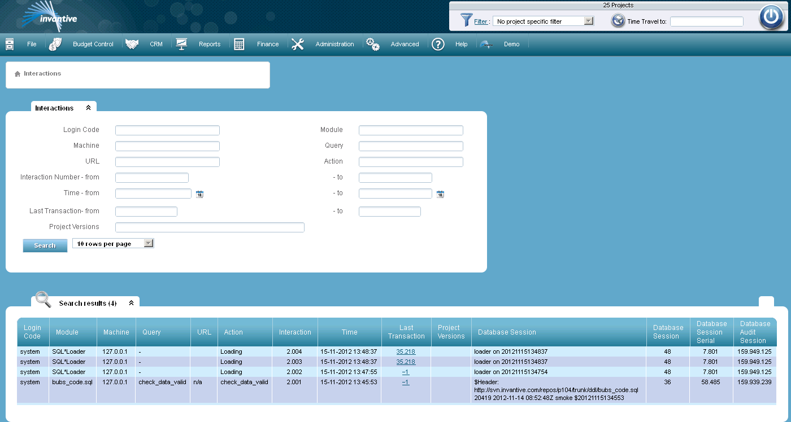Screen dimensions: 791x422
Task: Click the Filter link label
Action: [480, 21]
